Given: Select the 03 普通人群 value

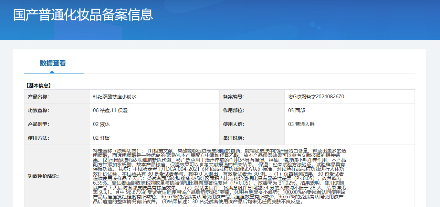Looking at the screenshot, I should point(301,124).
